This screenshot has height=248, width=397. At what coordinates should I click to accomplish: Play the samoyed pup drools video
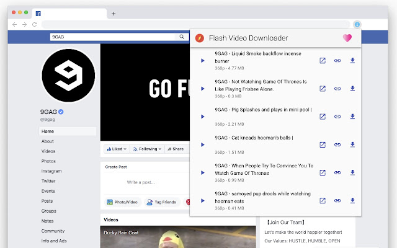tap(202, 200)
